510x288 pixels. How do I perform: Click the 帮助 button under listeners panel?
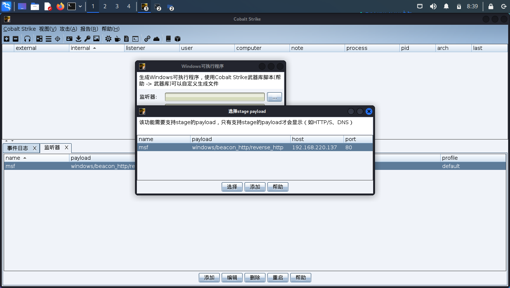pyautogui.click(x=301, y=277)
